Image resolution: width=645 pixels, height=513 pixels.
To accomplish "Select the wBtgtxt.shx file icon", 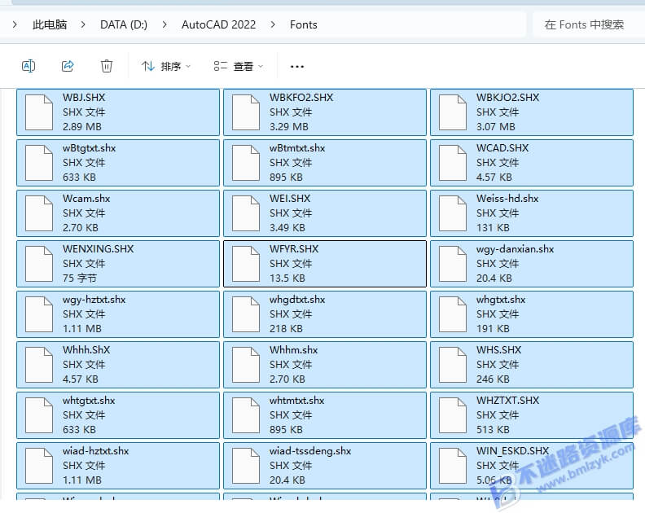I will tap(39, 163).
